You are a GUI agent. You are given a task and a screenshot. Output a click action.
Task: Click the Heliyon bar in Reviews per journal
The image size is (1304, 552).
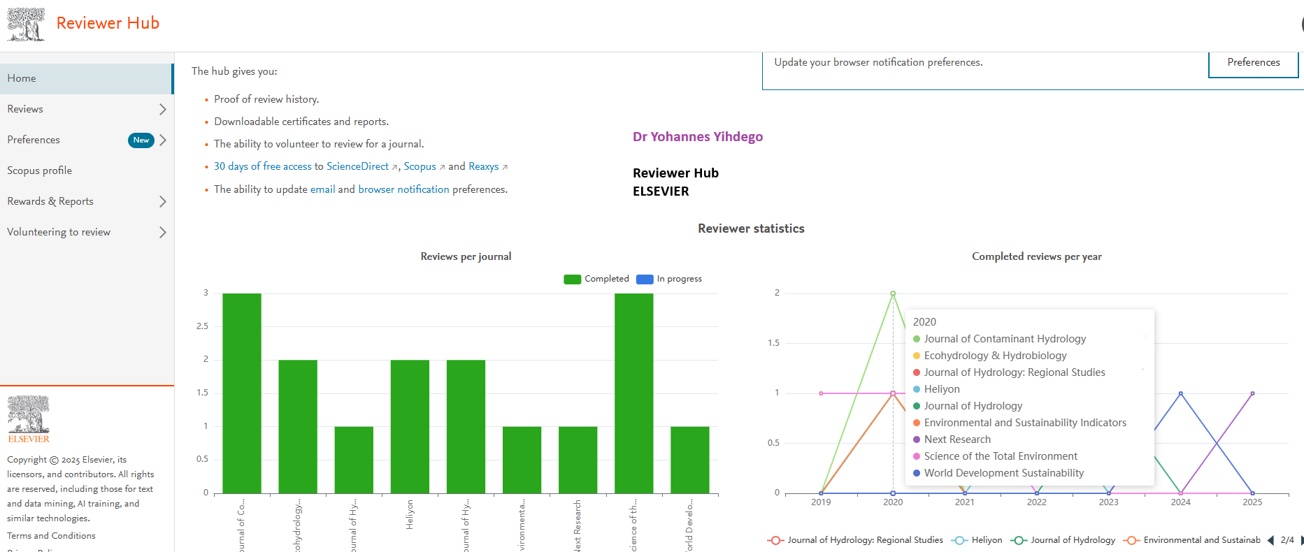[410, 426]
